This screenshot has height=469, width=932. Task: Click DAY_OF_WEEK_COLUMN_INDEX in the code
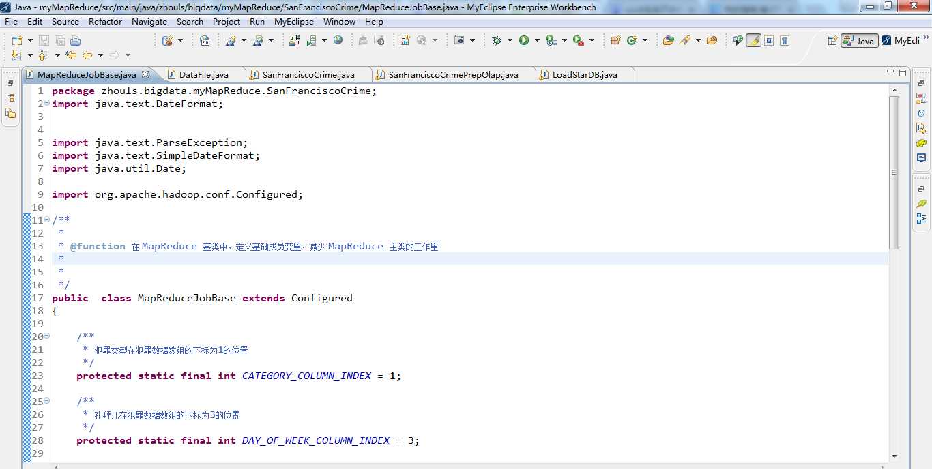pyautogui.click(x=316, y=440)
